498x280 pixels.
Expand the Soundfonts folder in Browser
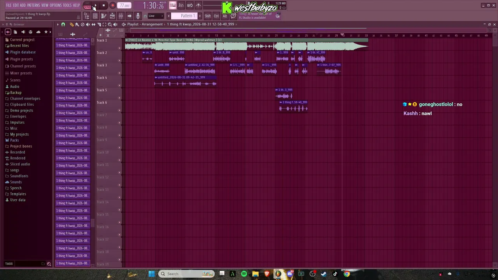(x=19, y=176)
